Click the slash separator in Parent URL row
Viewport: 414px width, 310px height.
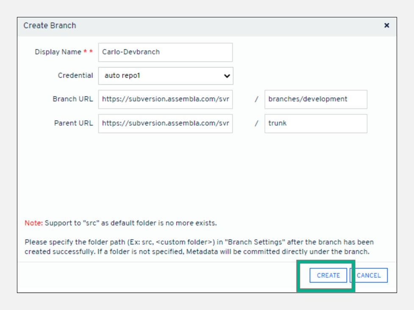pyautogui.click(x=256, y=123)
